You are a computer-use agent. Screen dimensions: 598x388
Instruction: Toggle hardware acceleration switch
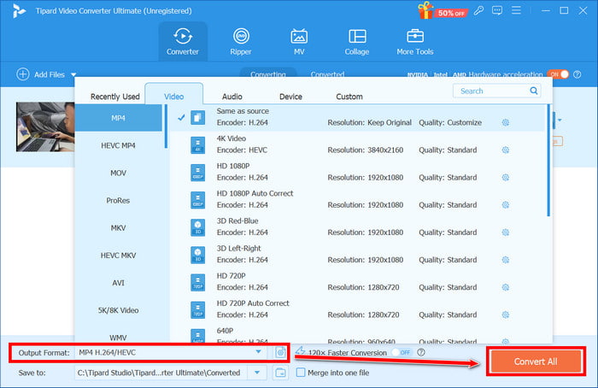pyautogui.click(x=558, y=74)
